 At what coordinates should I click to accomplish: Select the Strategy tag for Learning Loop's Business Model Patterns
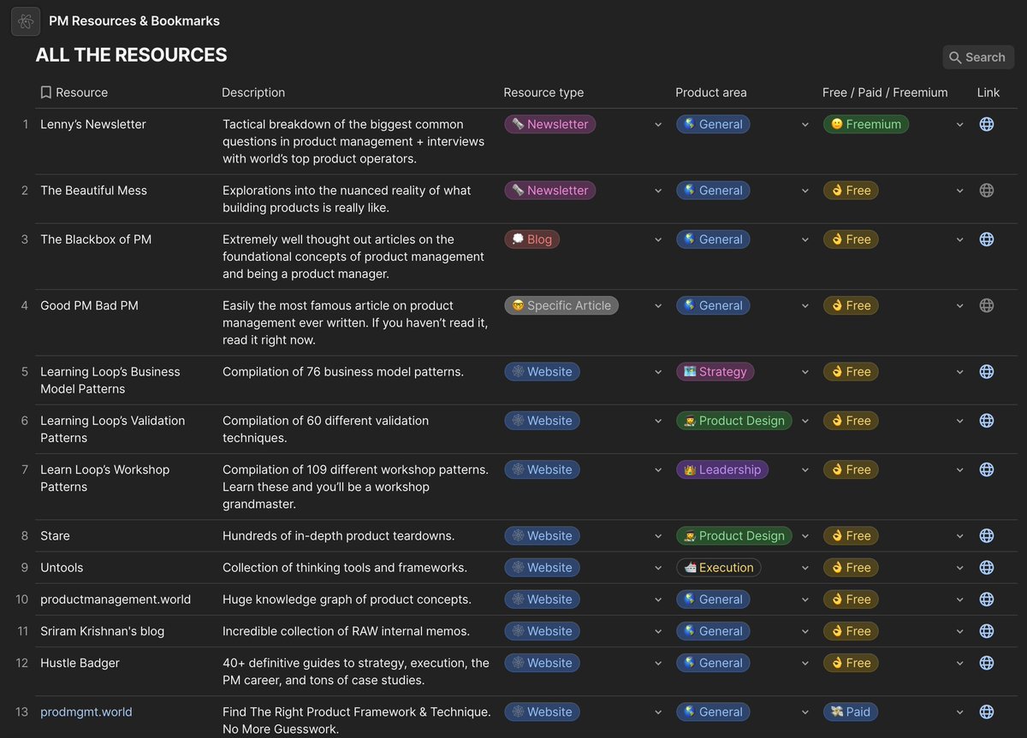pyautogui.click(x=715, y=371)
